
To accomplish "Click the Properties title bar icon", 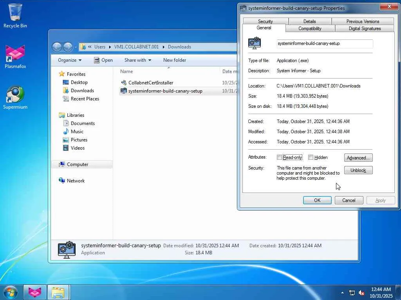I will [243, 8].
